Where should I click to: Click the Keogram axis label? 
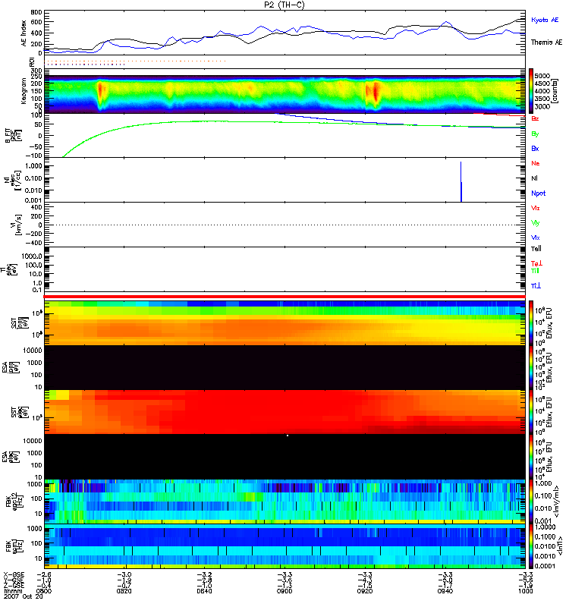(x=24, y=91)
